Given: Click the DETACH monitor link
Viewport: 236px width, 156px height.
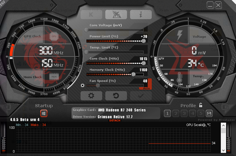Looking at the screenshot, I should point(115,120).
